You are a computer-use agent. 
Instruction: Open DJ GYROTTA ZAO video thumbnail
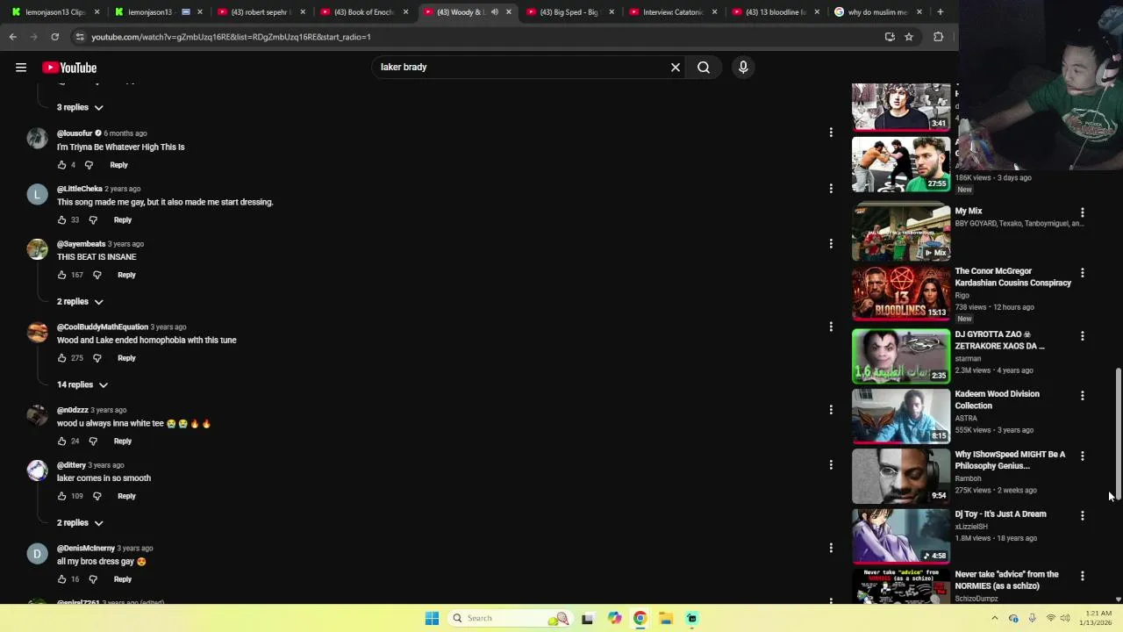(901, 356)
